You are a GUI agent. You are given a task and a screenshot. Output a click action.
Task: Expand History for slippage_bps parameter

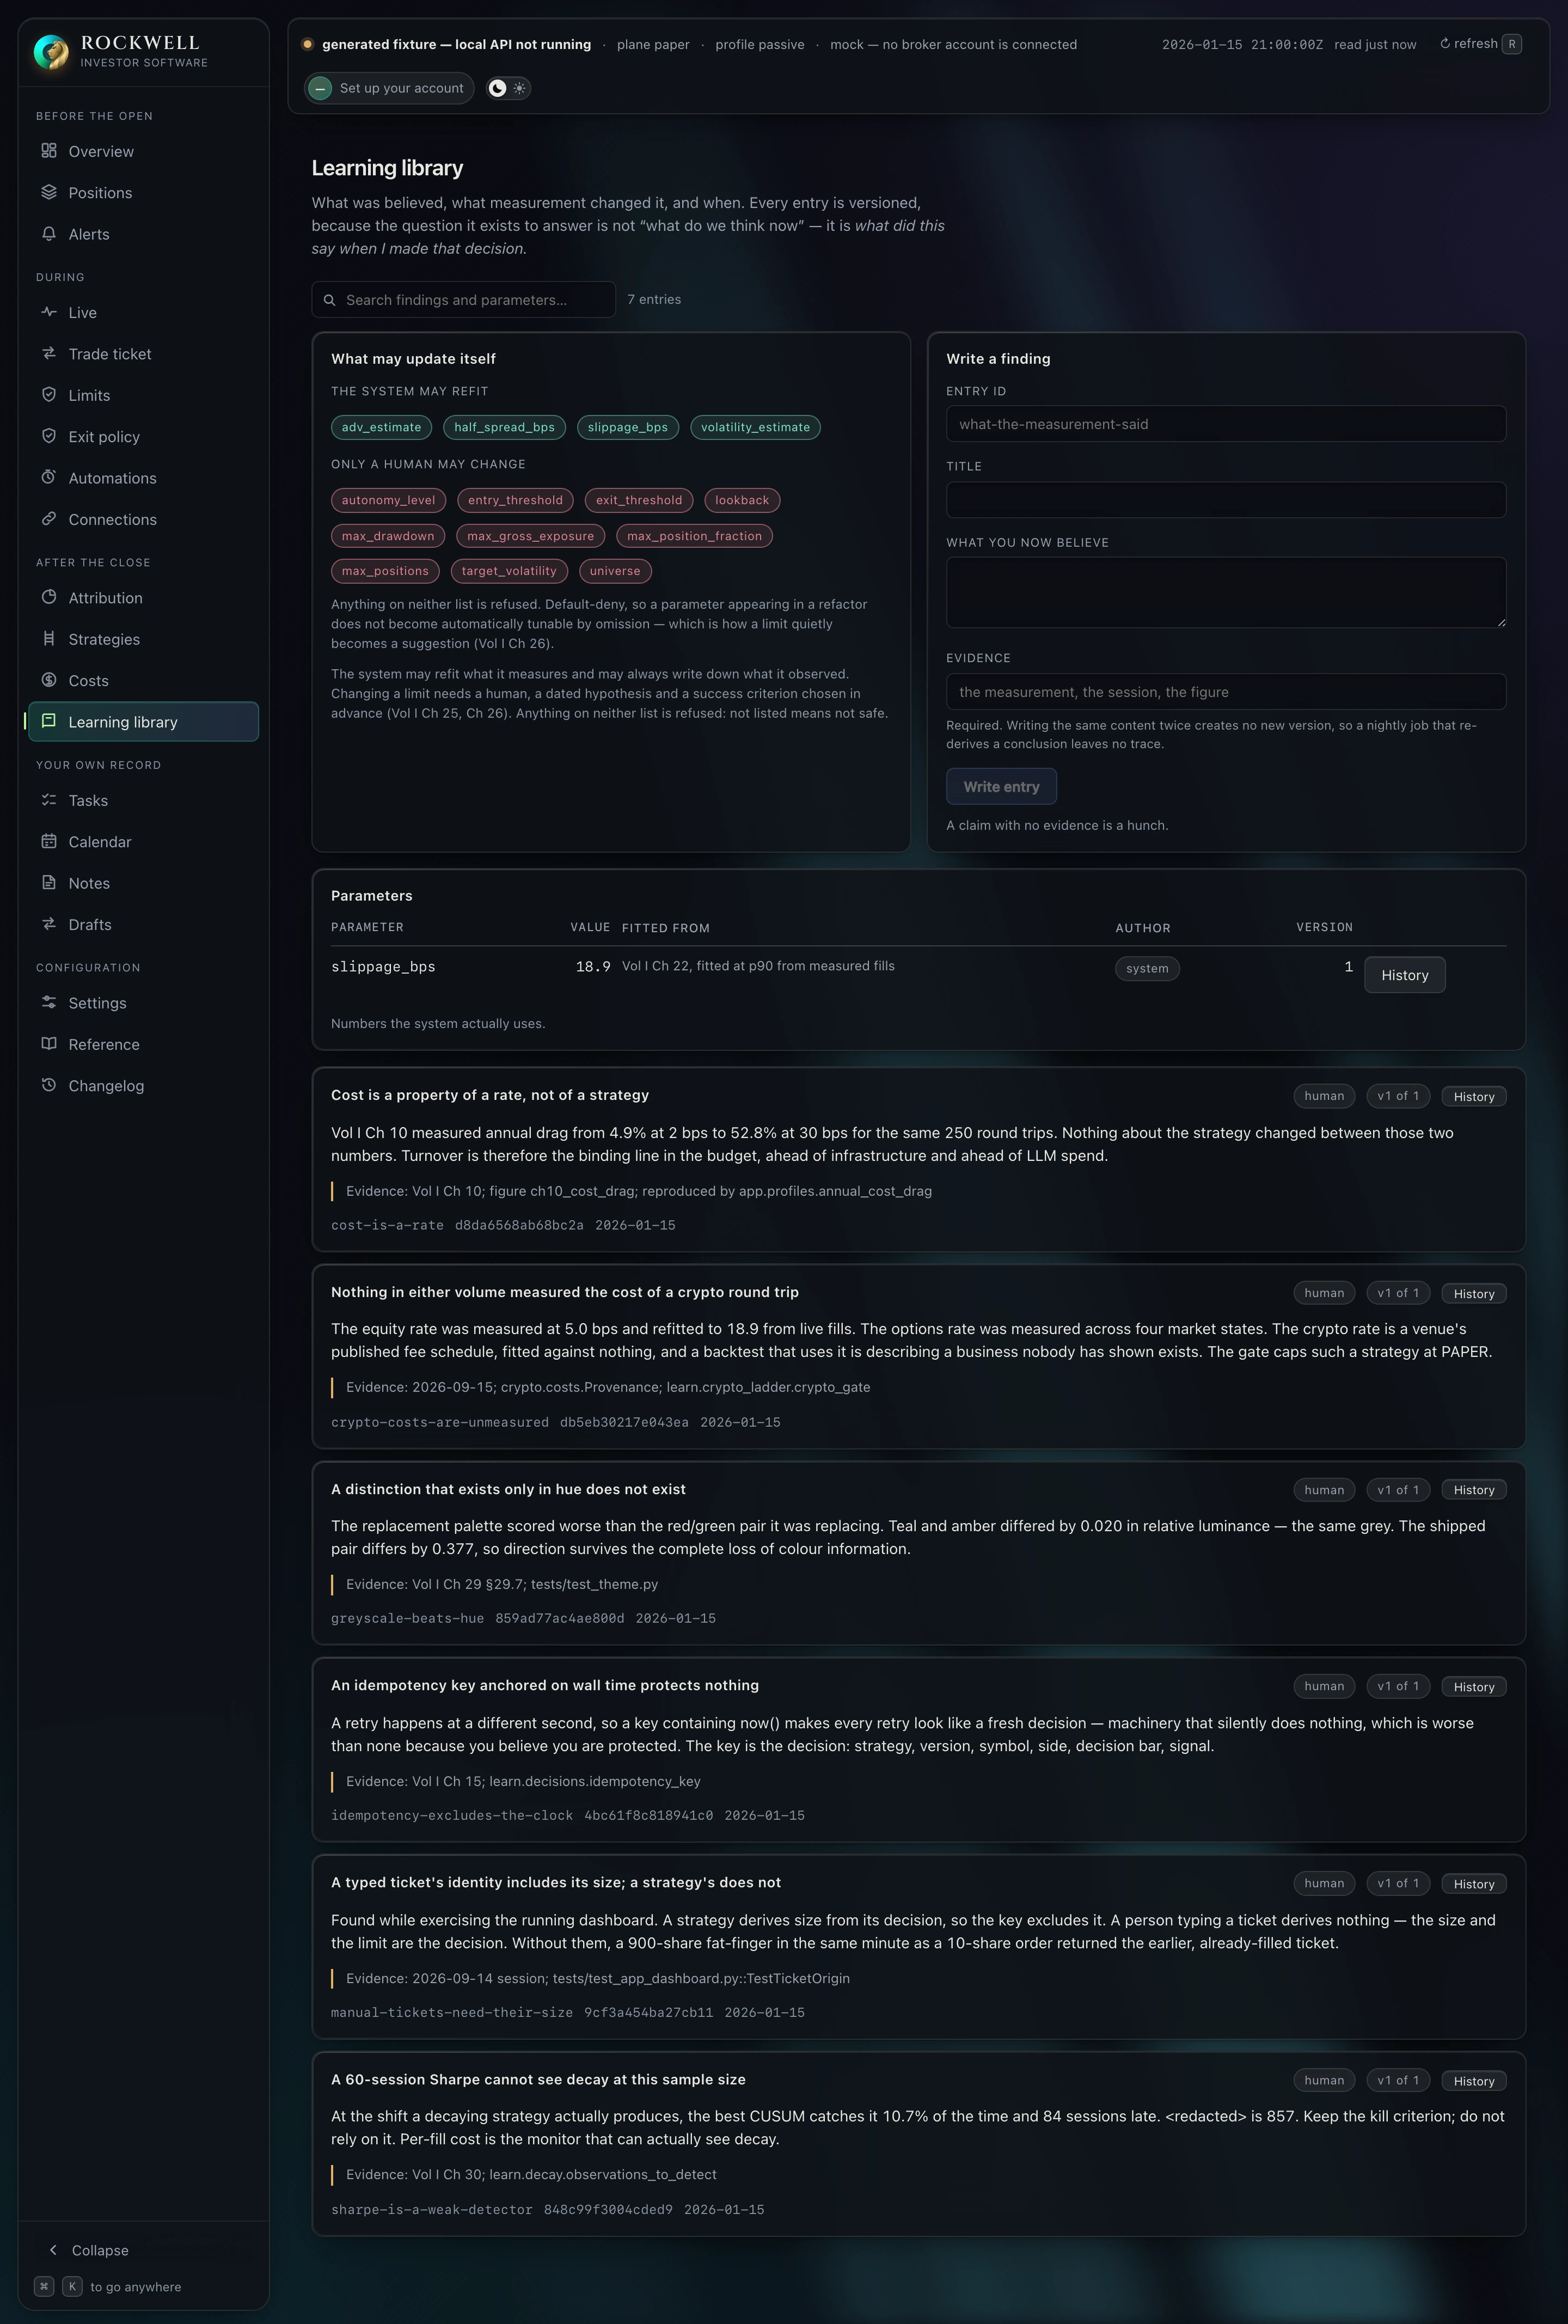click(x=1404, y=975)
